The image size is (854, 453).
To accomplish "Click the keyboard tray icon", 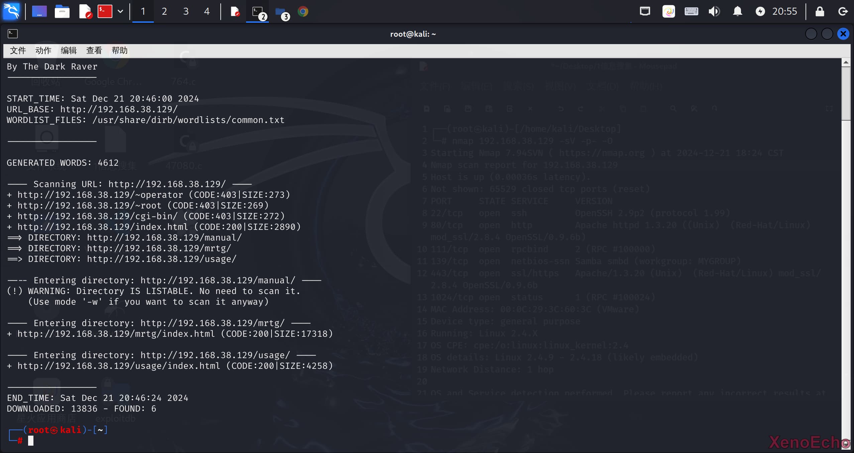I will click(x=691, y=12).
